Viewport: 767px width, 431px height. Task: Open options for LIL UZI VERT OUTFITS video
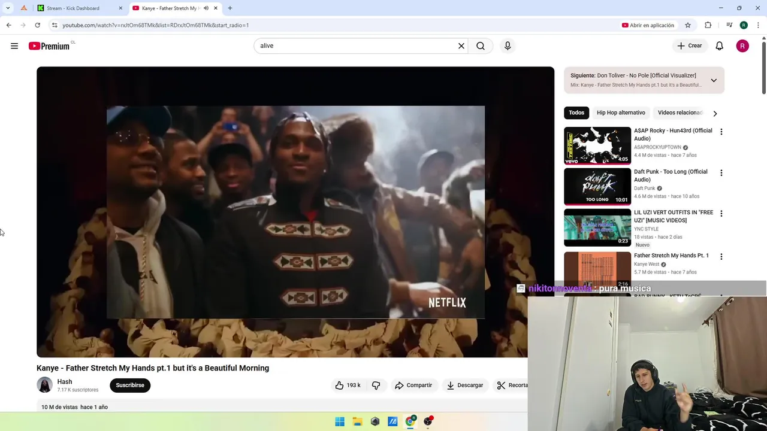click(x=721, y=214)
